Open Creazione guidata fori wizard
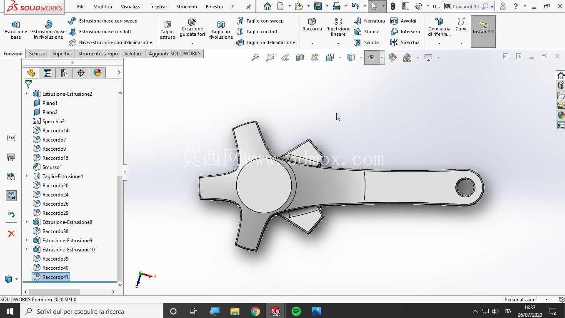565x318 pixels. point(192,27)
